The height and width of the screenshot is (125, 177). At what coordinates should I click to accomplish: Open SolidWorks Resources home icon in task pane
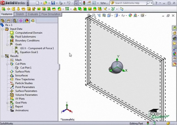point(175,33)
